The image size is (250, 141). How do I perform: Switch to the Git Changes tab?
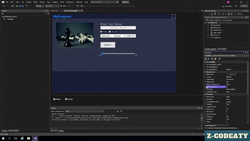tap(222, 49)
